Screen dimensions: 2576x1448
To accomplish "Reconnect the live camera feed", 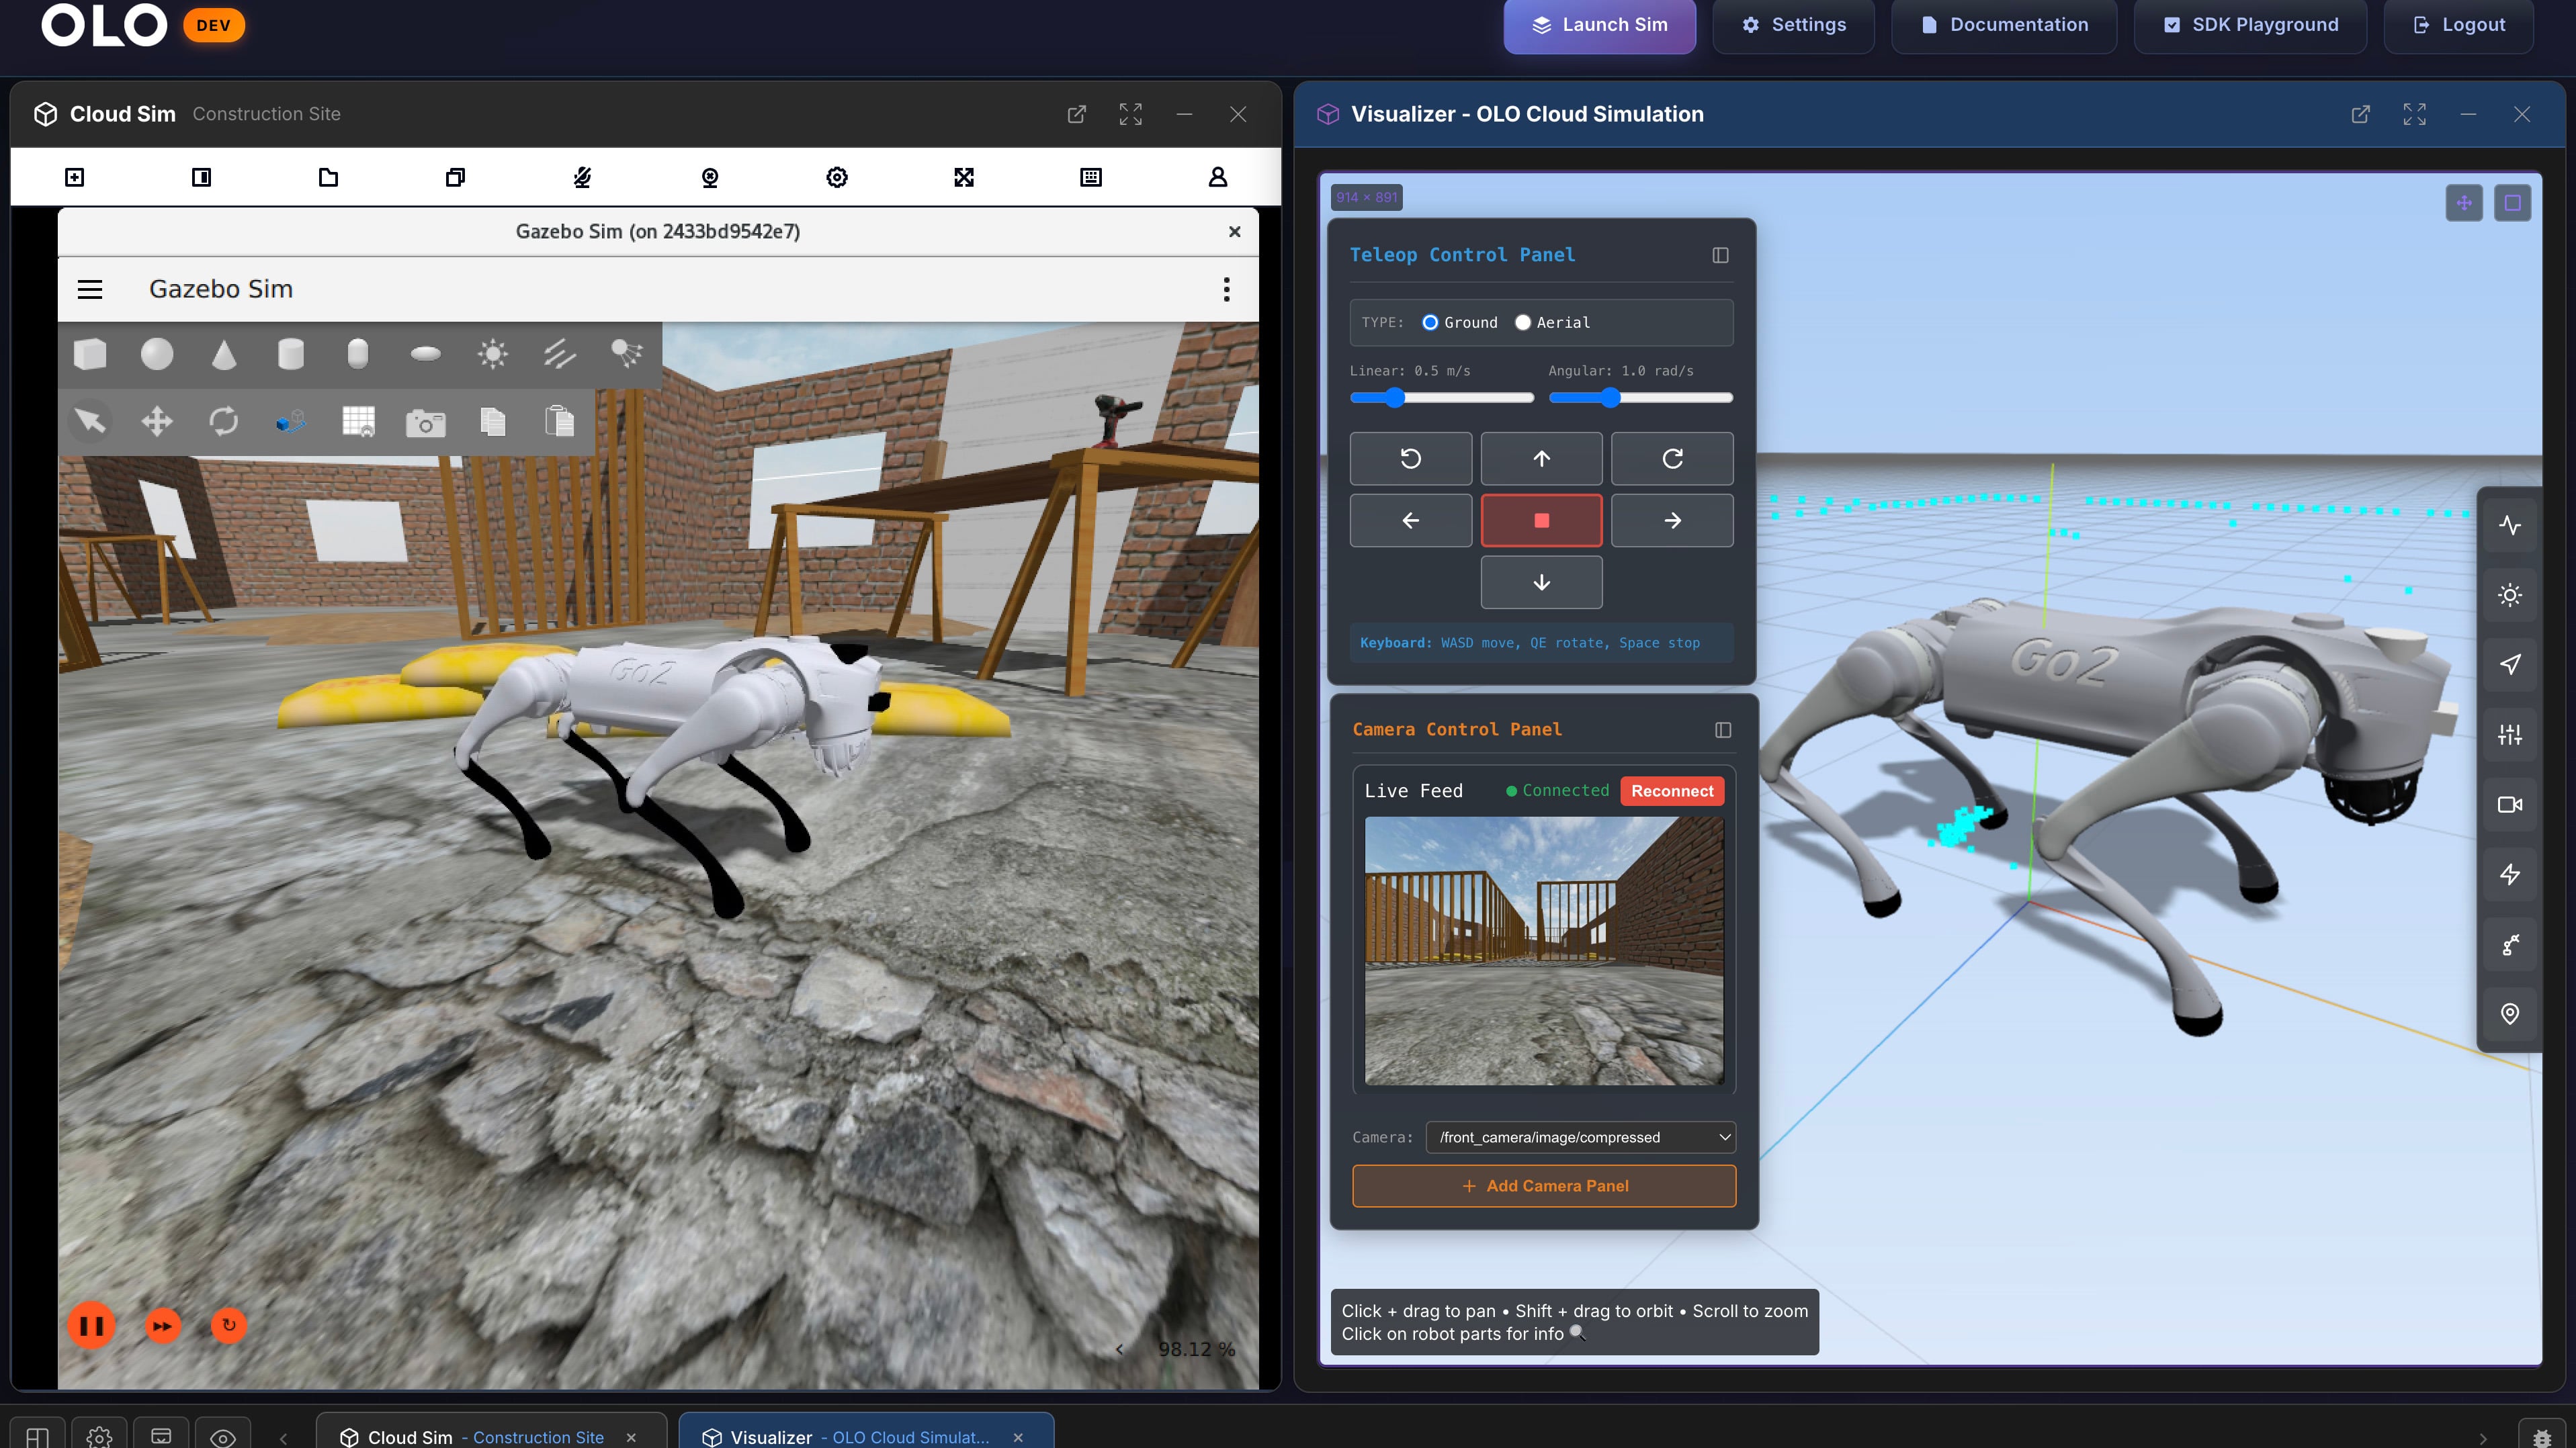I will tap(1672, 791).
